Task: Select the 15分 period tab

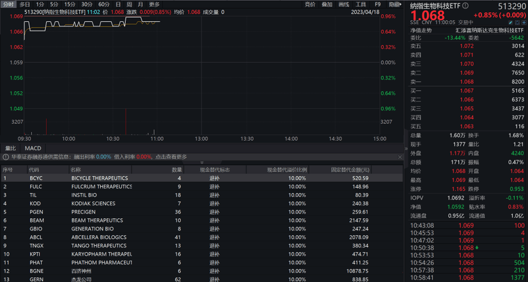Action: (x=70, y=5)
